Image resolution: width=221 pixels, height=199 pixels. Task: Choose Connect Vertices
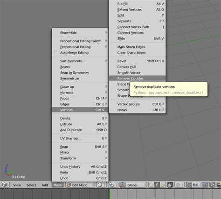click(138, 33)
